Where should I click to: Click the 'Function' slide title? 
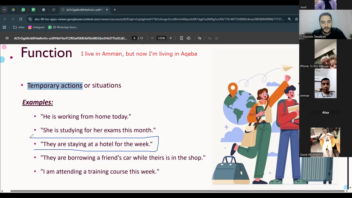pos(46,53)
